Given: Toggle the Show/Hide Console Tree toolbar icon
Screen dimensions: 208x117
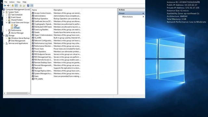Looking at the screenshot, I should (x=16, y=6).
